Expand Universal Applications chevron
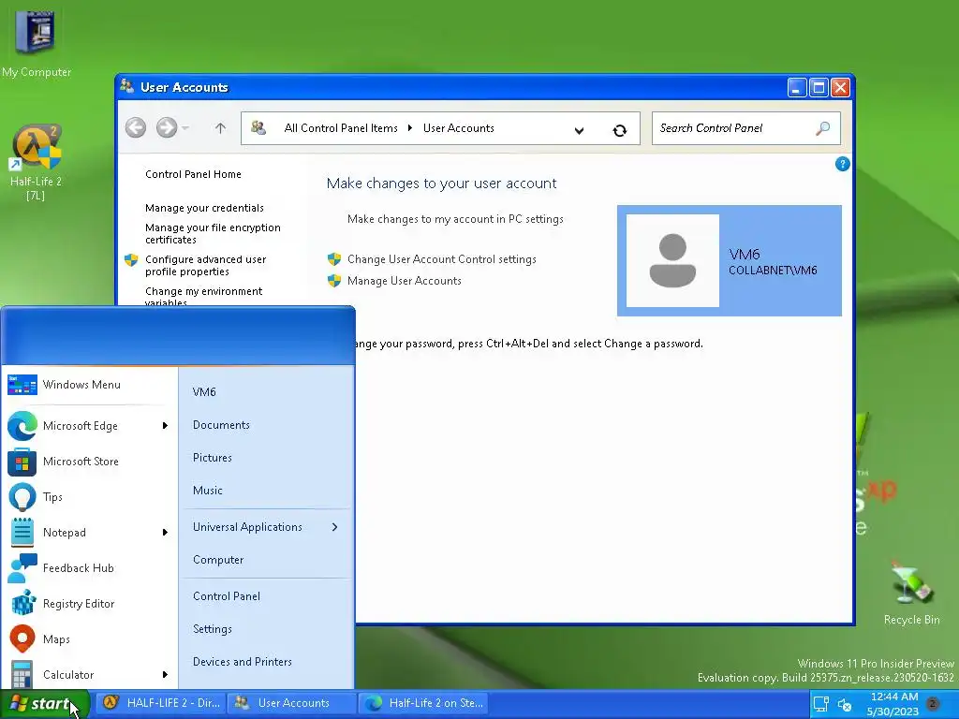 334,527
